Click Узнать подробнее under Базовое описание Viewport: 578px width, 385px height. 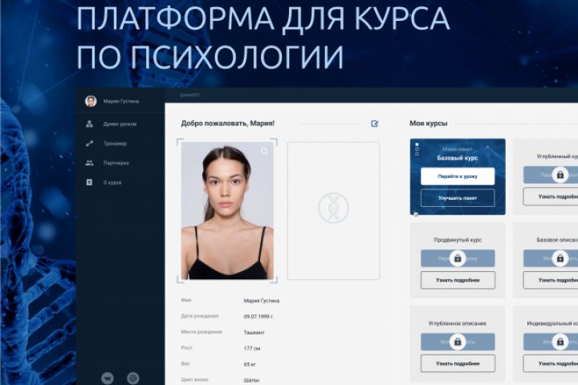click(551, 281)
